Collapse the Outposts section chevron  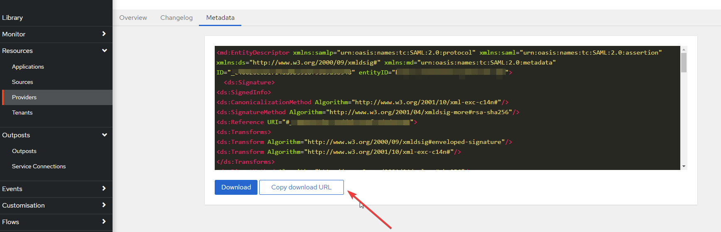104,135
